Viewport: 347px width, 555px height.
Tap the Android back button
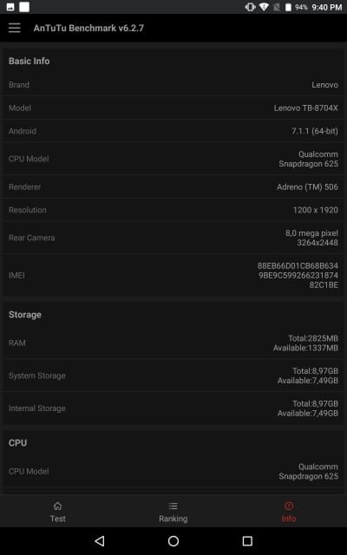100,541
